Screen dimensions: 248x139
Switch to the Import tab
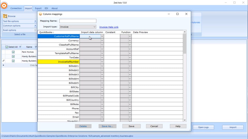point(28,8)
